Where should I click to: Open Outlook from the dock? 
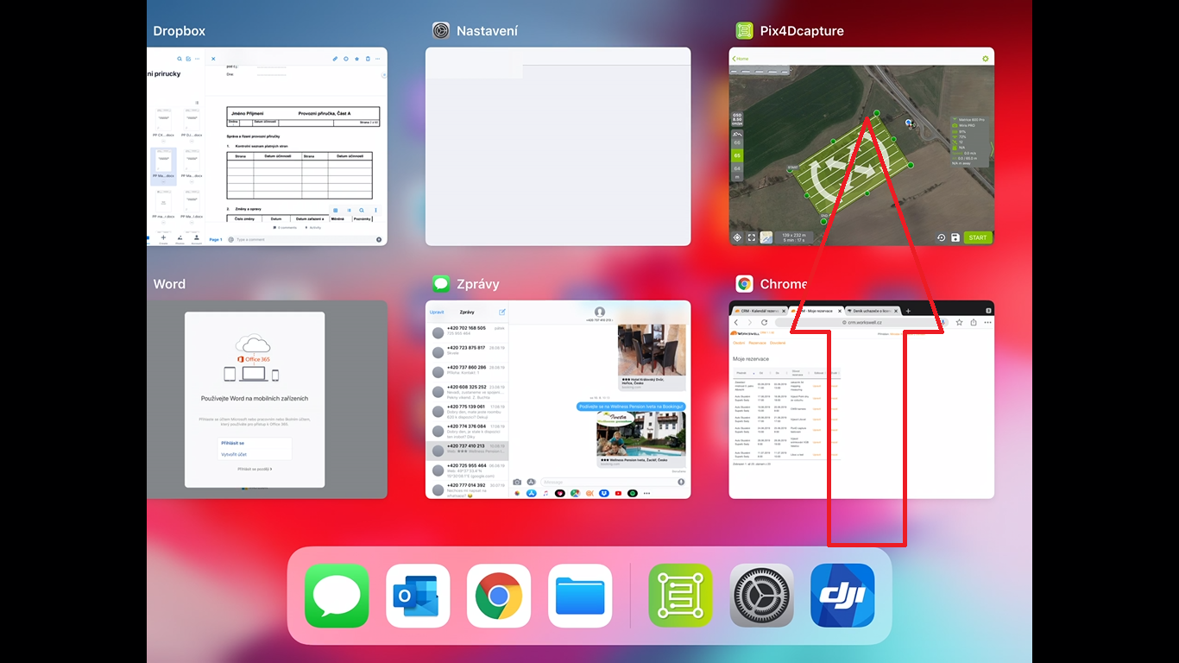tap(418, 596)
